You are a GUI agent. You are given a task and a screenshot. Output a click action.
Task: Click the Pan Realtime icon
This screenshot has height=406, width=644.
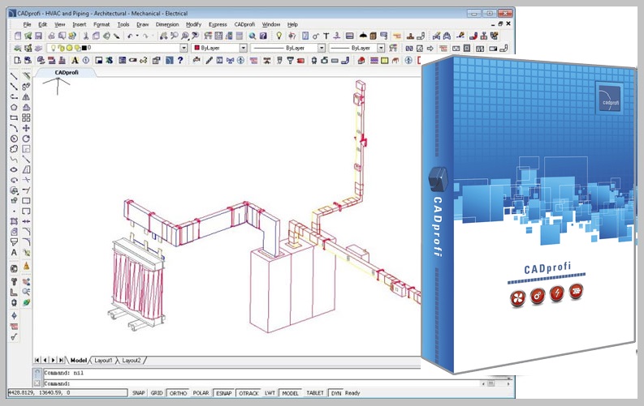tap(163, 36)
